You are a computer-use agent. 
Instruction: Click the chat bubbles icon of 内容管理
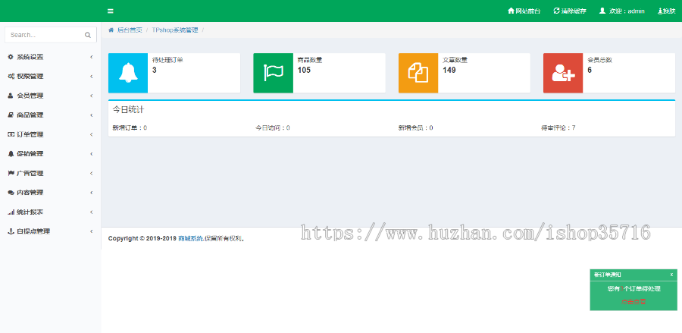pyautogui.click(x=11, y=193)
